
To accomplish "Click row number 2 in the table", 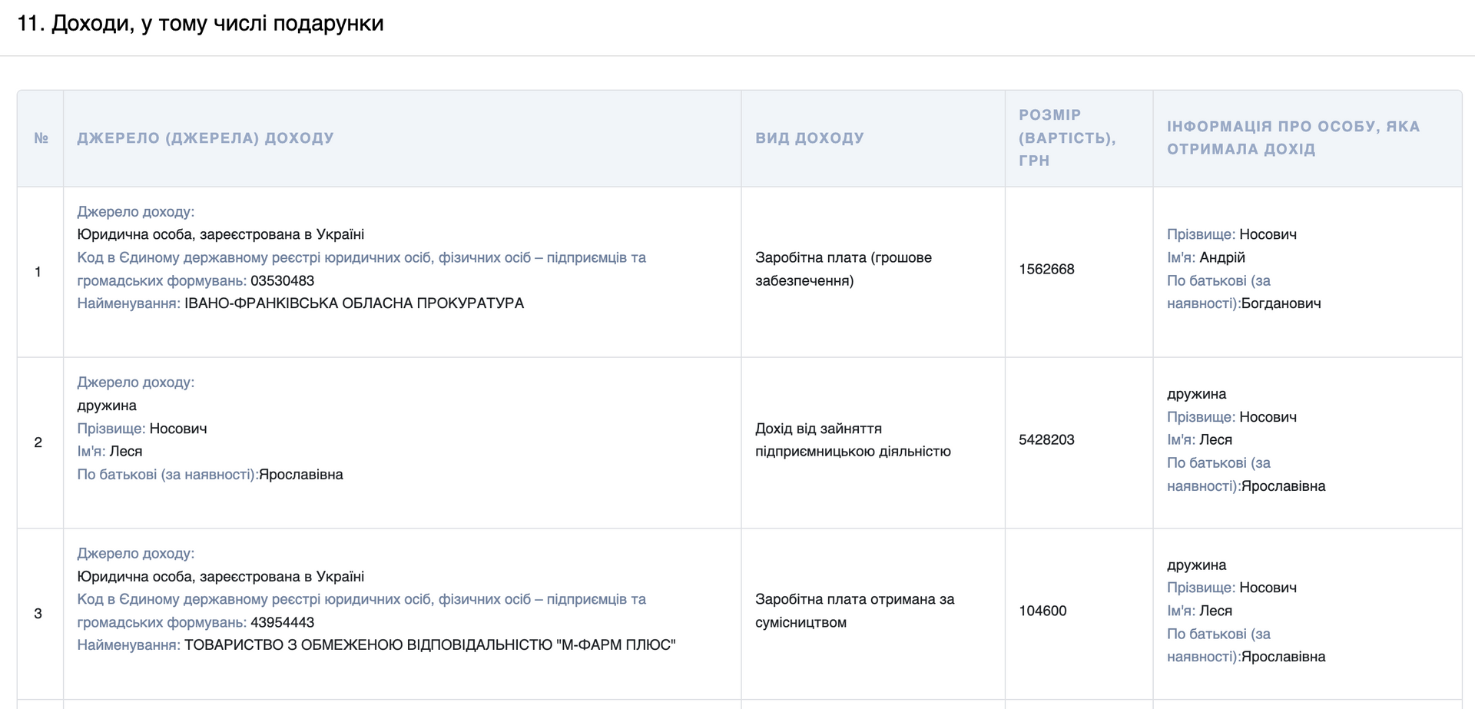I will tap(38, 442).
